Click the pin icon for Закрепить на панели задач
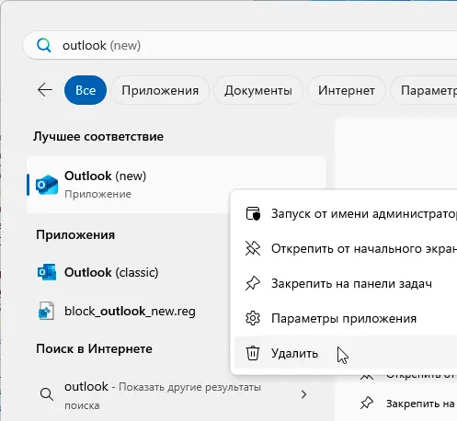 253,283
